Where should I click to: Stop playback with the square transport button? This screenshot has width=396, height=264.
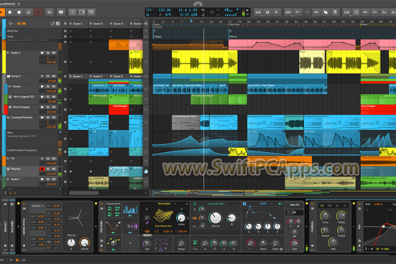pos(10,12)
